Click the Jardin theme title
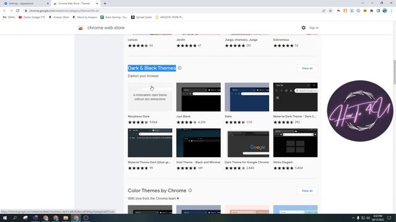 pyautogui.click(x=181, y=39)
